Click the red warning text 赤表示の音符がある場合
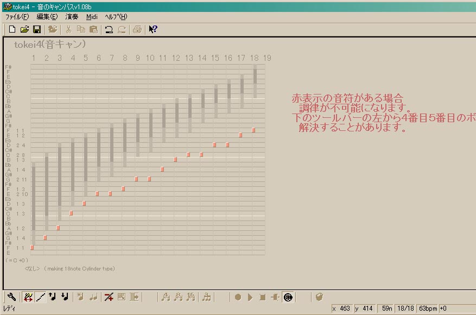 click(347, 98)
